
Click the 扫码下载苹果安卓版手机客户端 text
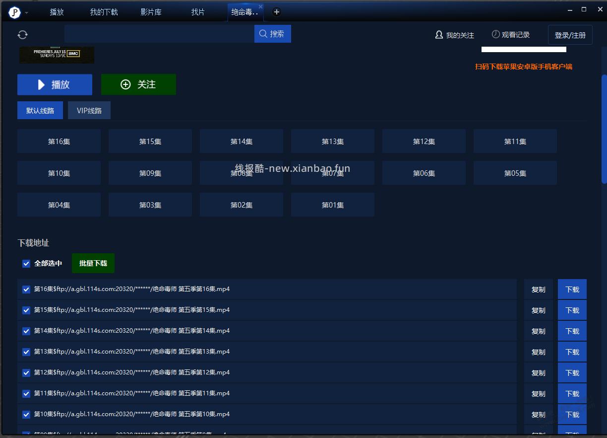click(x=524, y=67)
